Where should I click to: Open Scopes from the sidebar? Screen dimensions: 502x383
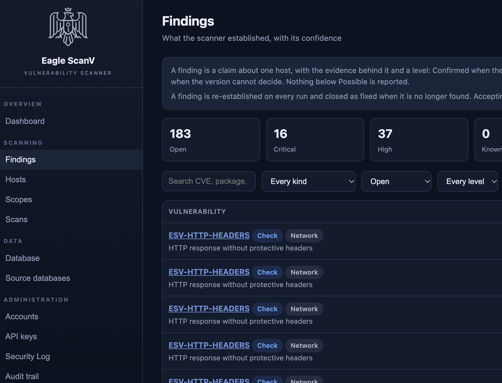71,200
